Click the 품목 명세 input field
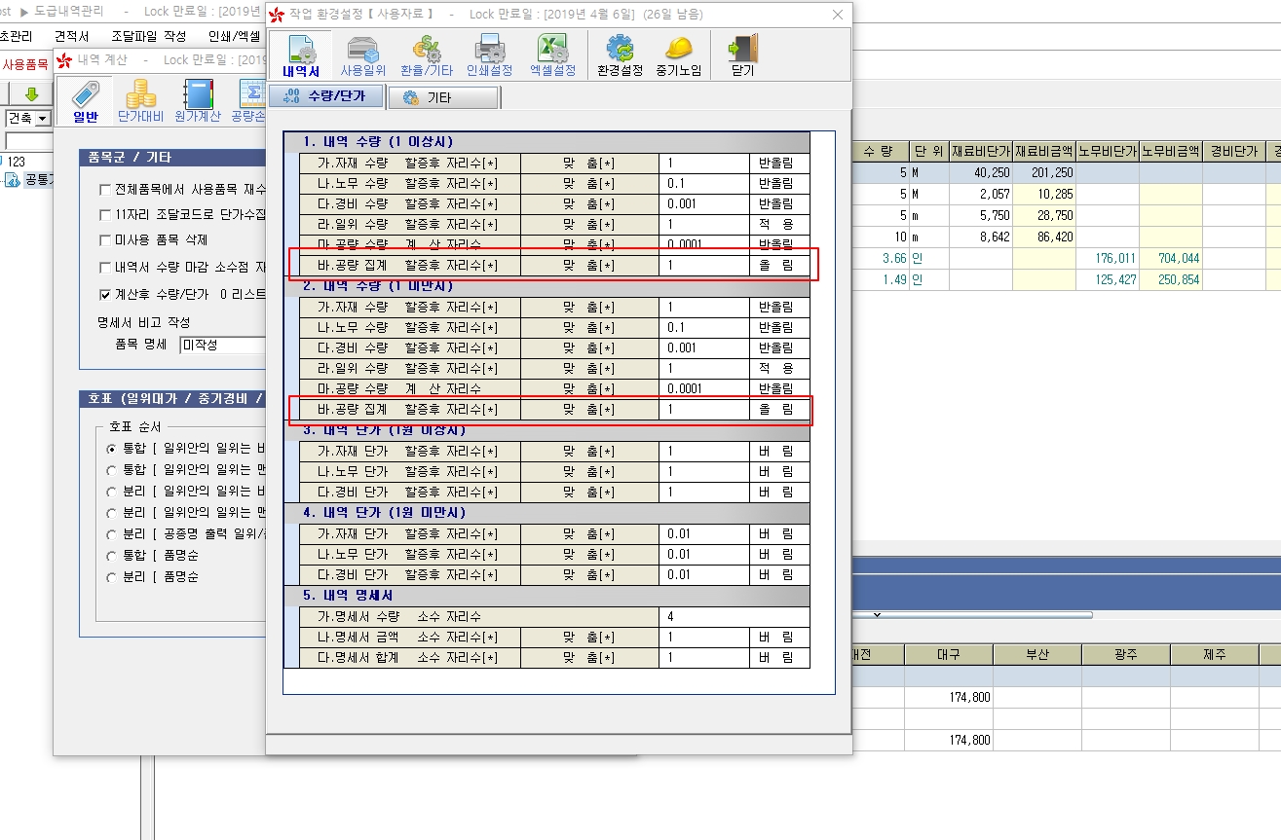 click(223, 345)
